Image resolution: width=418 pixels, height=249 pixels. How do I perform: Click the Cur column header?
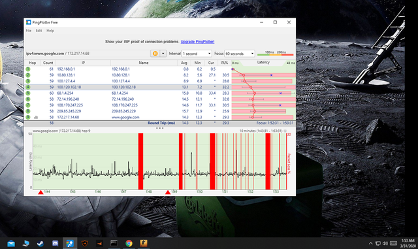[211, 63]
